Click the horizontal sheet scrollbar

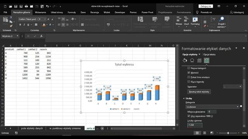coord(137,129)
